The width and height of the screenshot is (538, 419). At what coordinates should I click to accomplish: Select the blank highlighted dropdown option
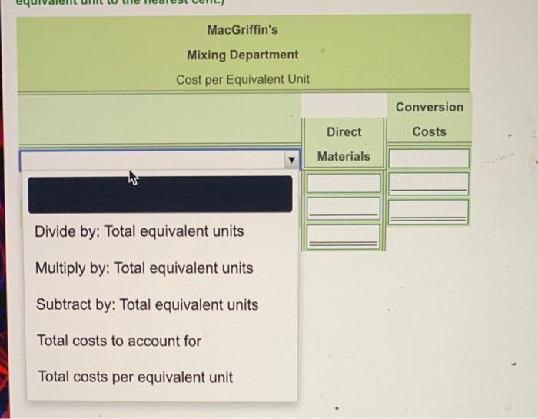tap(160, 195)
